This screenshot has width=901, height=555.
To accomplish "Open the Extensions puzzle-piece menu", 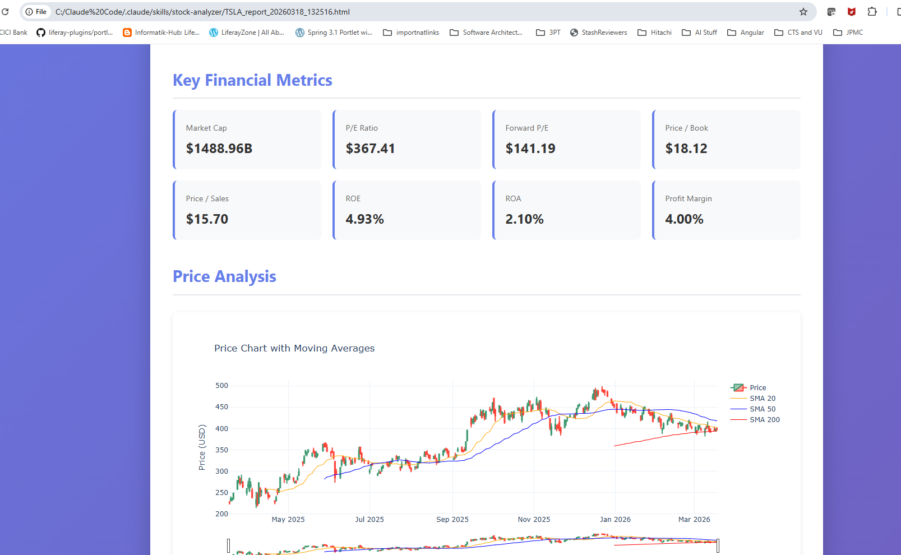I will 872,12.
